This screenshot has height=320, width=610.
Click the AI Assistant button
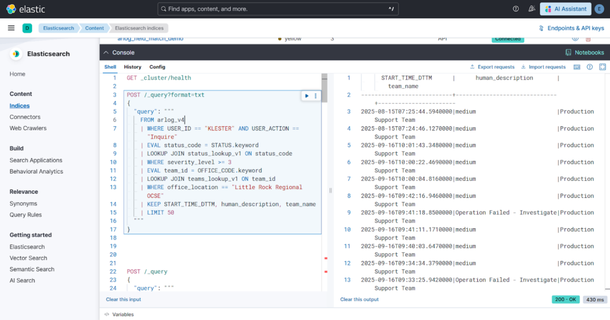(565, 9)
